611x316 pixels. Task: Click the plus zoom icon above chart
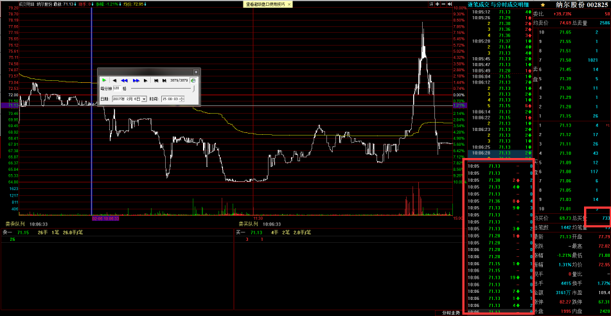coord(438,4)
